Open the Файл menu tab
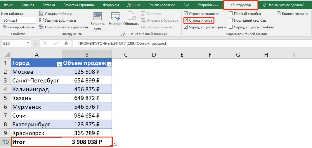This screenshot has width=312, height=148. click(8, 5)
